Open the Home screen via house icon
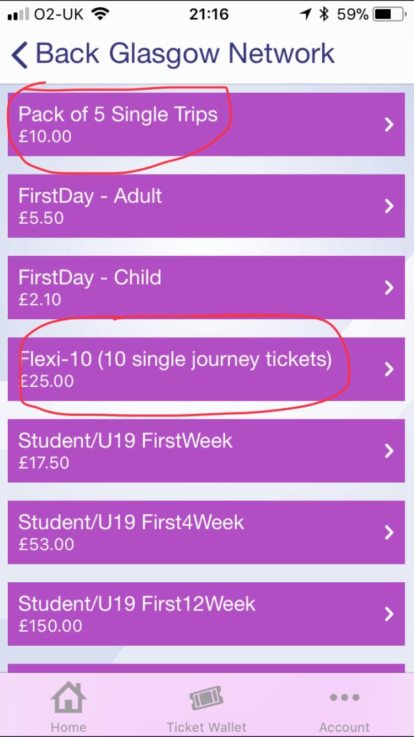The width and height of the screenshot is (414, 737). coord(68,697)
